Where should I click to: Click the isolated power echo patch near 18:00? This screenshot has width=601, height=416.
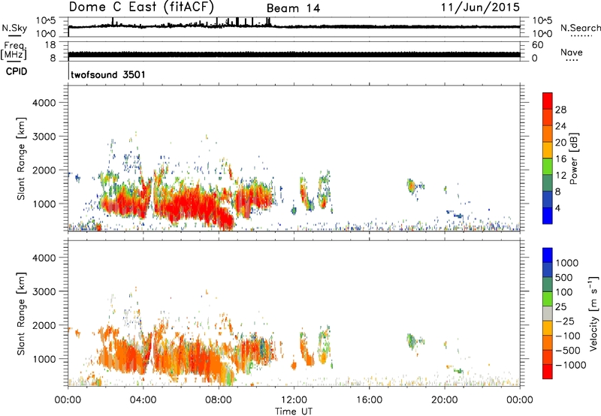[x=412, y=186]
